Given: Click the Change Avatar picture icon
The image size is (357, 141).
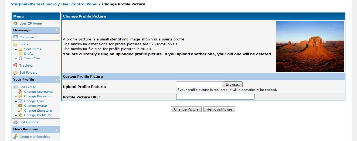Looking at the screenshot, I should tap(20, 106).
